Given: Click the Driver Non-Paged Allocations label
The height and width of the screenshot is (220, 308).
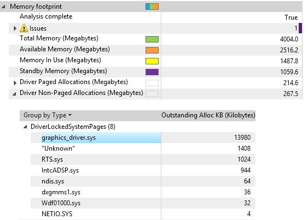Looking at the screenshot, I should (x=82, y=93).
